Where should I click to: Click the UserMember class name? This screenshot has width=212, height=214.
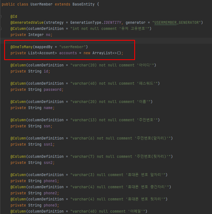(x=41, y=4)
